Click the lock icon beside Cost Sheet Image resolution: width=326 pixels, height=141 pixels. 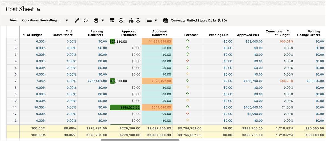[x=38, y=10]
